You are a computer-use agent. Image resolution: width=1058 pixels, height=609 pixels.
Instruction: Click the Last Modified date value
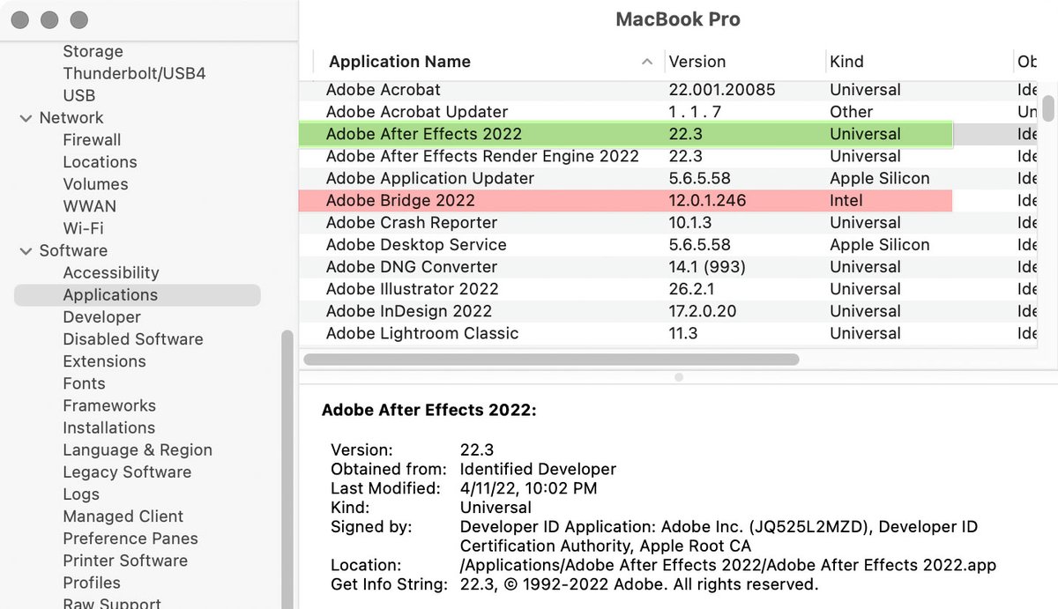click(528, 488)
